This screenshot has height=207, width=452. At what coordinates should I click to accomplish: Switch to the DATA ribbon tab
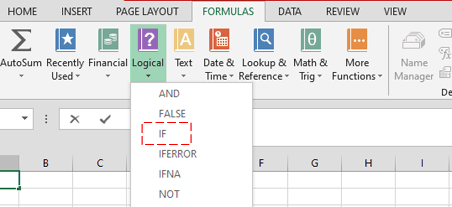pyautogui.click(x=289, y=12)
